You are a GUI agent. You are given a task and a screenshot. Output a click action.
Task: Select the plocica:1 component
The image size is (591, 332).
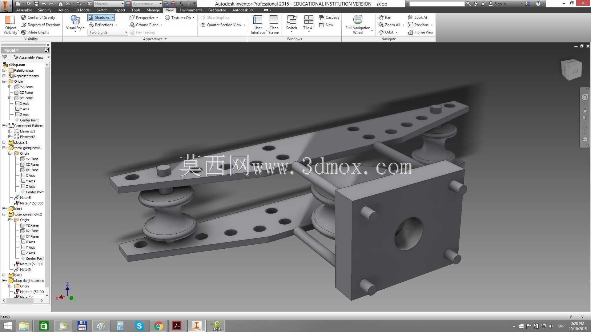21,142
